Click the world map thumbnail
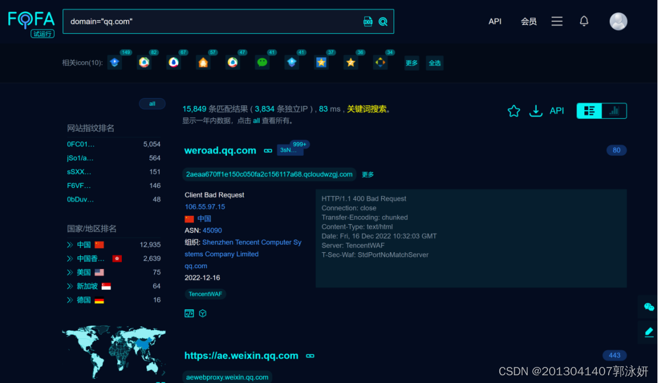This screenshot has width=658, height=383. coord(114,352)
